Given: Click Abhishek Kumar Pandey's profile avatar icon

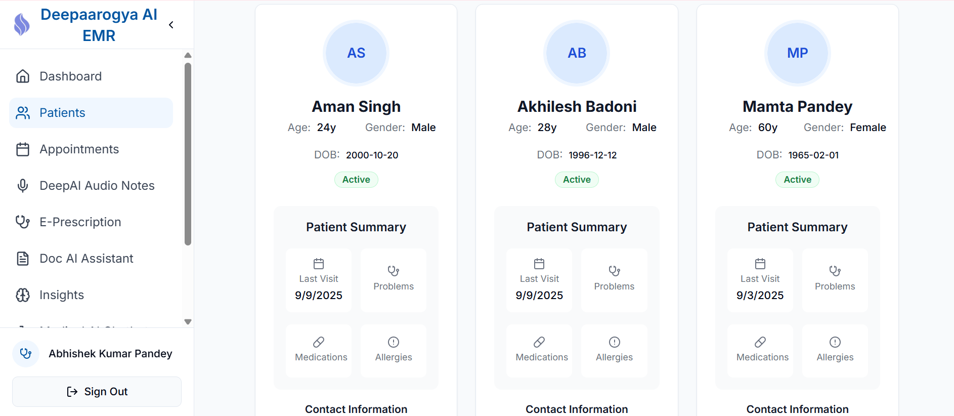Looking at the screenshot, I should point(26,353).
